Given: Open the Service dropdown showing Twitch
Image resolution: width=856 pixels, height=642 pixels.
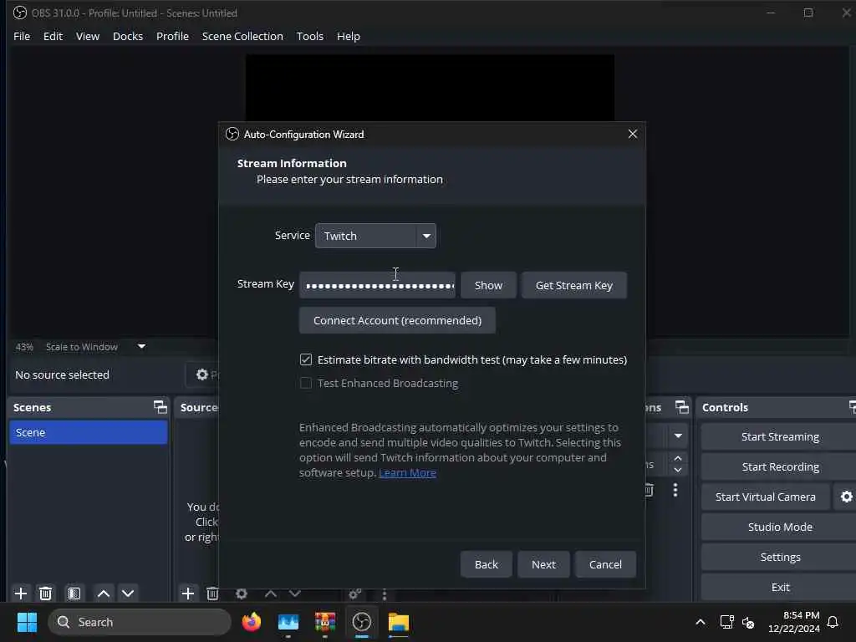Looking at the screenshot, I should 375,236.
